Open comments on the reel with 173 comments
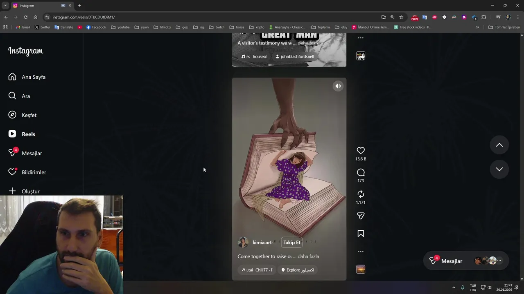524x294 pixels. [361, 172]
